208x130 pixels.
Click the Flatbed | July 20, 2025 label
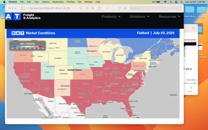point(156,33)
